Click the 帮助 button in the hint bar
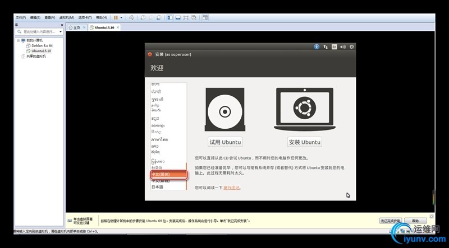This screenshot has width=449, height=248. click(x=415, y=221)
